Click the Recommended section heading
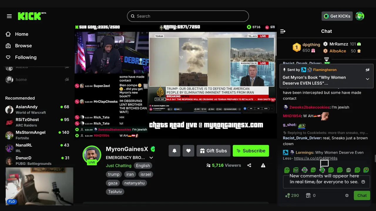Viewport: 376px width, 211px height. coord(20,98)
